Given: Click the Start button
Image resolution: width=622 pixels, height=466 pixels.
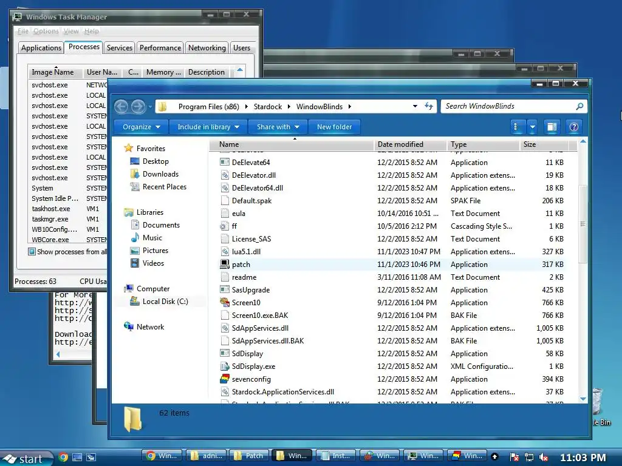Looking at the screenshot, I should tap(26, 458).
